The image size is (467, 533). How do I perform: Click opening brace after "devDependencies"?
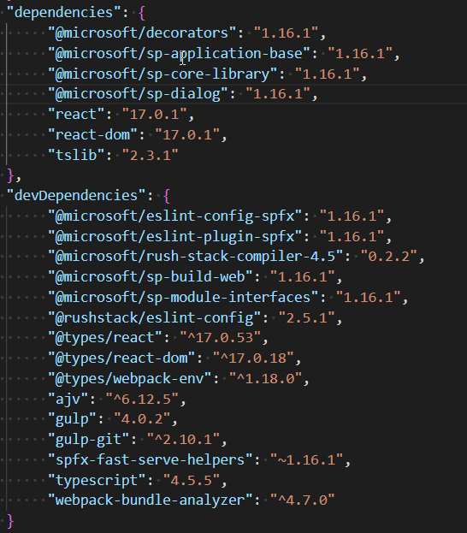(167, 196)
